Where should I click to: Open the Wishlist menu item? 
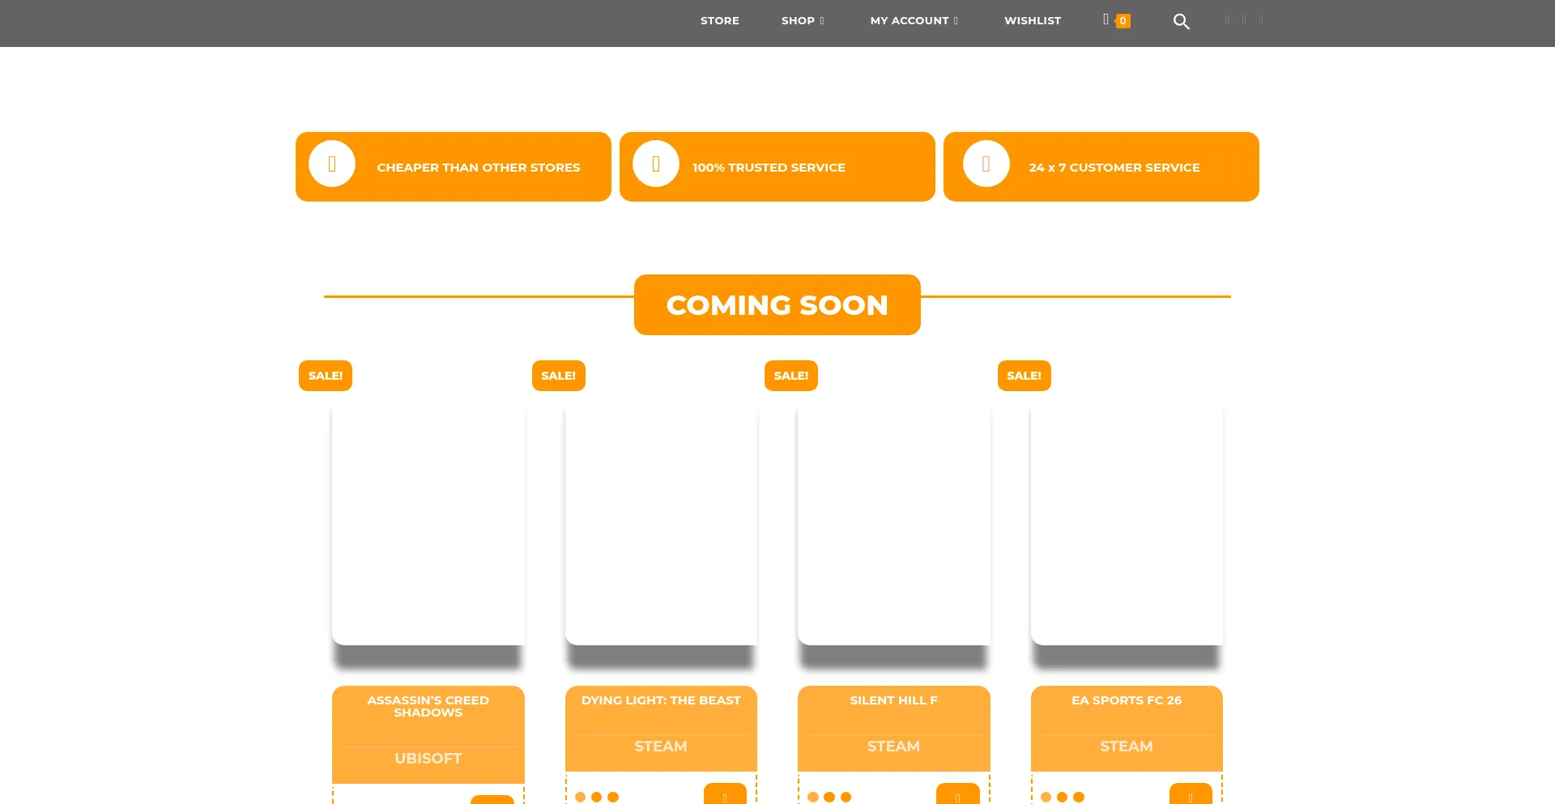click(x=1032, y=21)
